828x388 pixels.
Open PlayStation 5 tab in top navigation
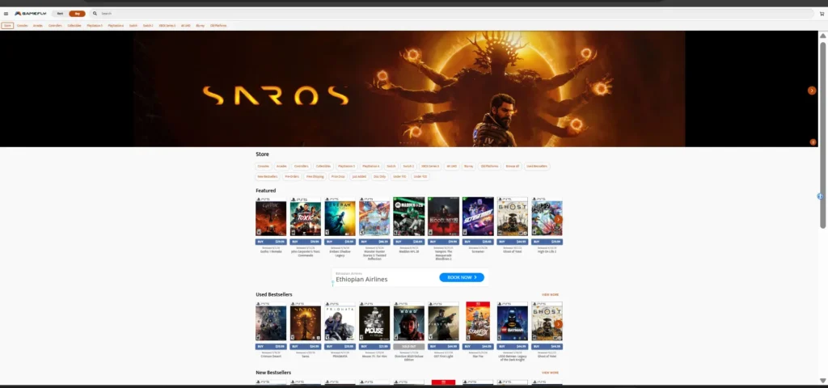pyautogui.click(x=95, y=25)
